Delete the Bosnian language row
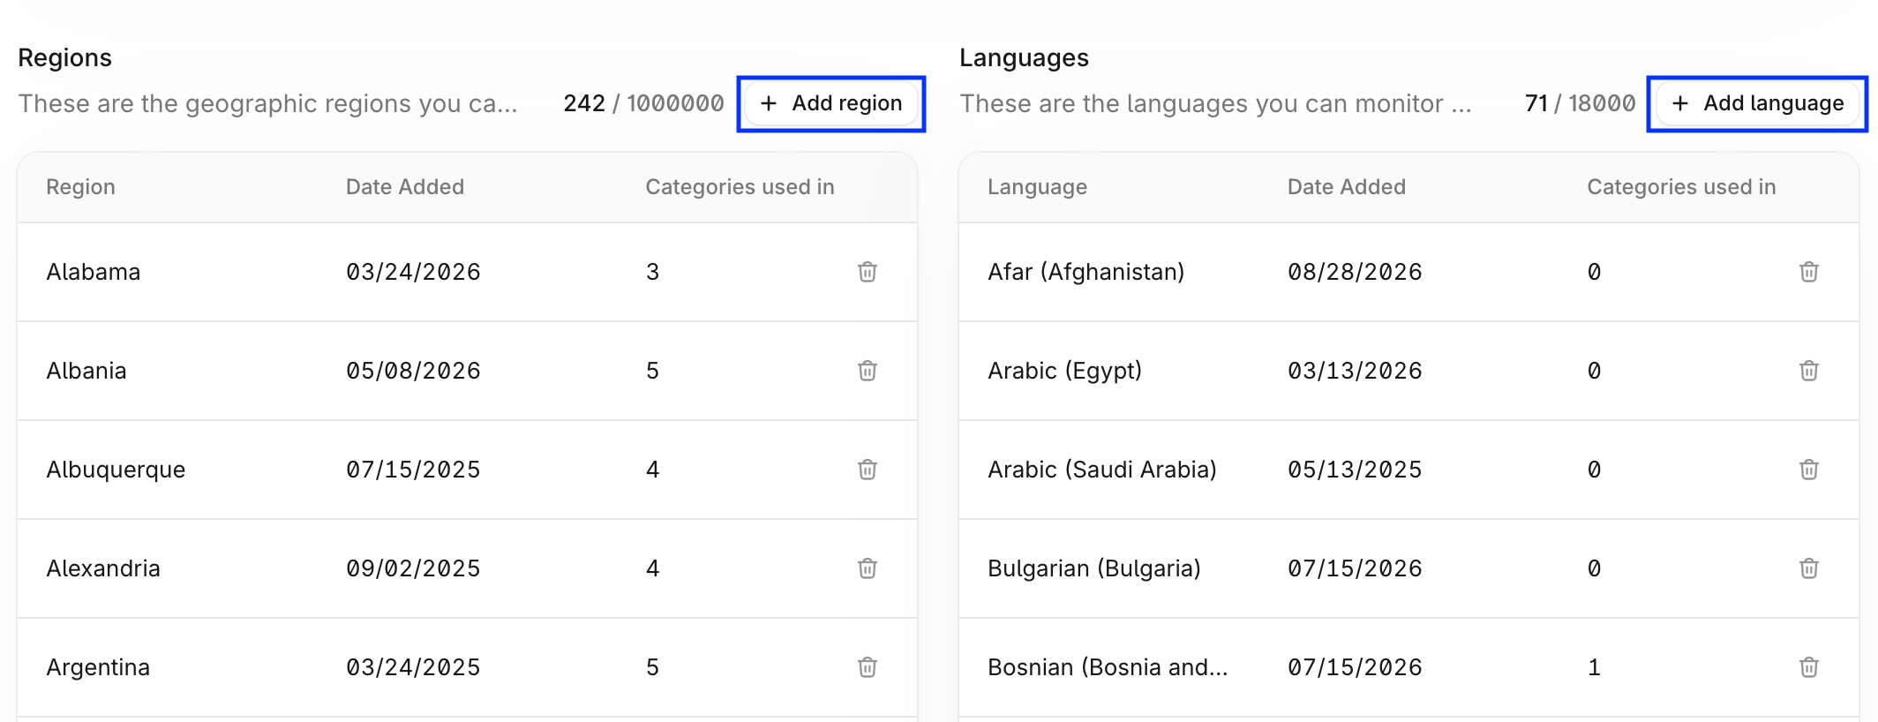Screen dimensions: 1878x722 (1809, 667)
